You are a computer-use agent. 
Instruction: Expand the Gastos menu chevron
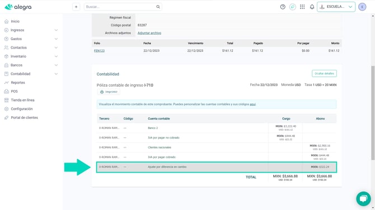pyautogui.click(x=56, y=39)
